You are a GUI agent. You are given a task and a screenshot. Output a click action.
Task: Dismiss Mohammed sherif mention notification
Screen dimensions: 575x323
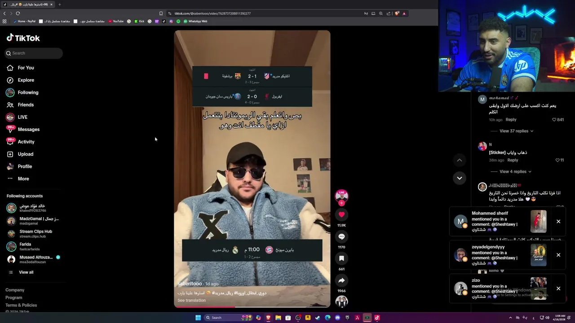558,221
